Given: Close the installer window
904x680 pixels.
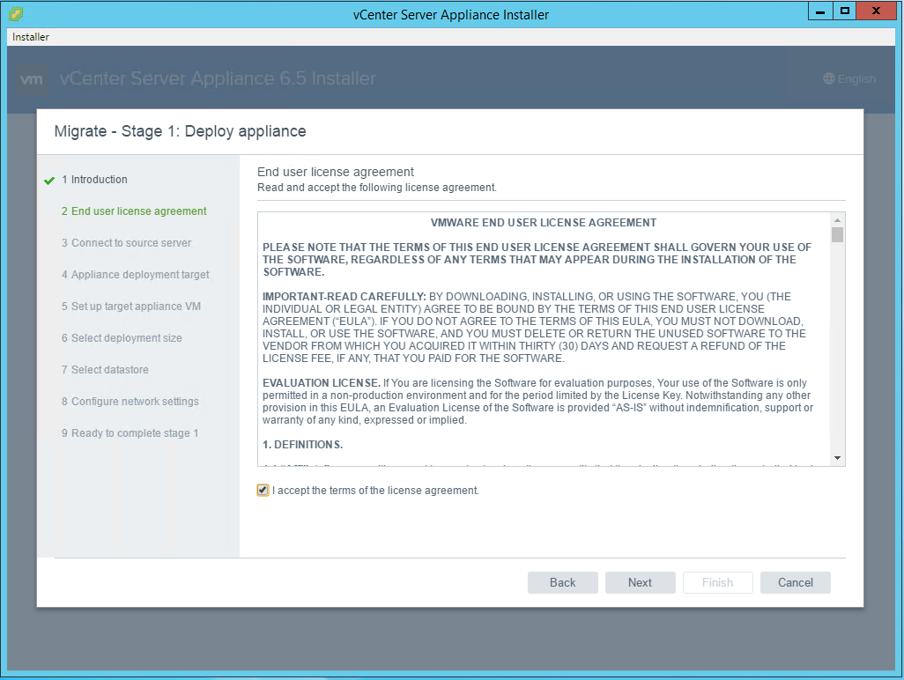Looking at the screenshot, I should tap(876, 11).
